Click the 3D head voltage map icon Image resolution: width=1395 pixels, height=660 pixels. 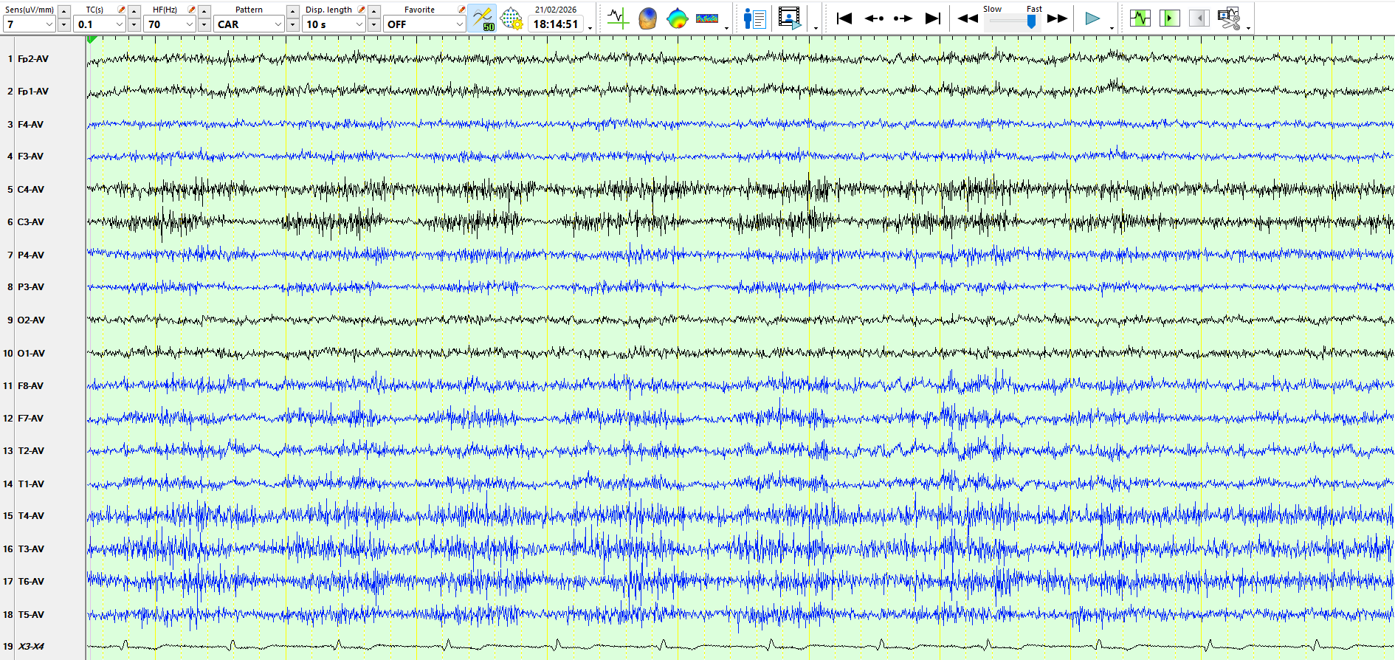pos(647,18)
